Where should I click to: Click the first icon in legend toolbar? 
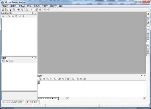(x=40, y=79)
